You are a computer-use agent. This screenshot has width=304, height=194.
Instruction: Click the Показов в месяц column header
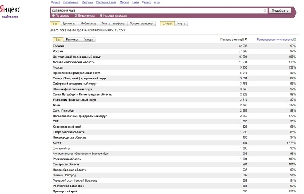[231, 40]
